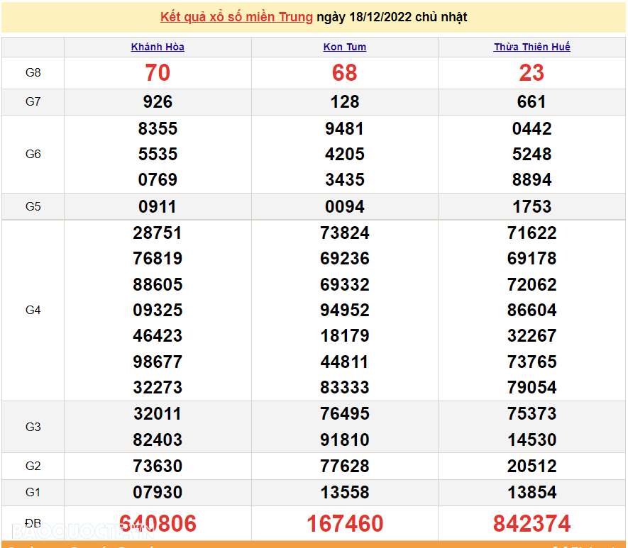Select the G8 result 68
This screenshot has height=548, width=628.
point(345,73)
